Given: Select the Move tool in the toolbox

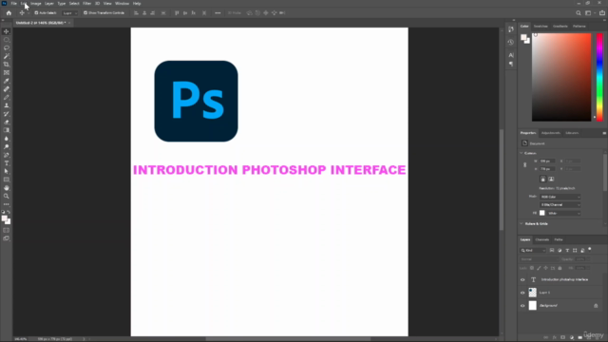Looking at the screenshot, I should (7, 31).
